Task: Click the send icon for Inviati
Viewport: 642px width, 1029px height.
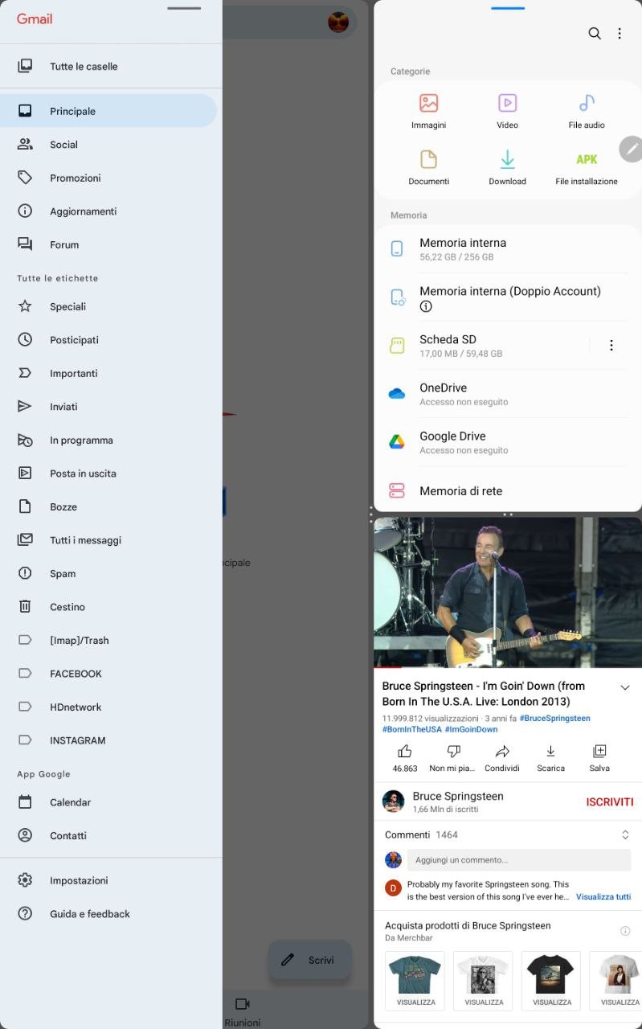Action: 25,406
